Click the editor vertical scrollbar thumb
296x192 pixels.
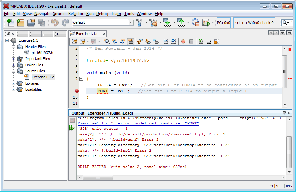285,71
